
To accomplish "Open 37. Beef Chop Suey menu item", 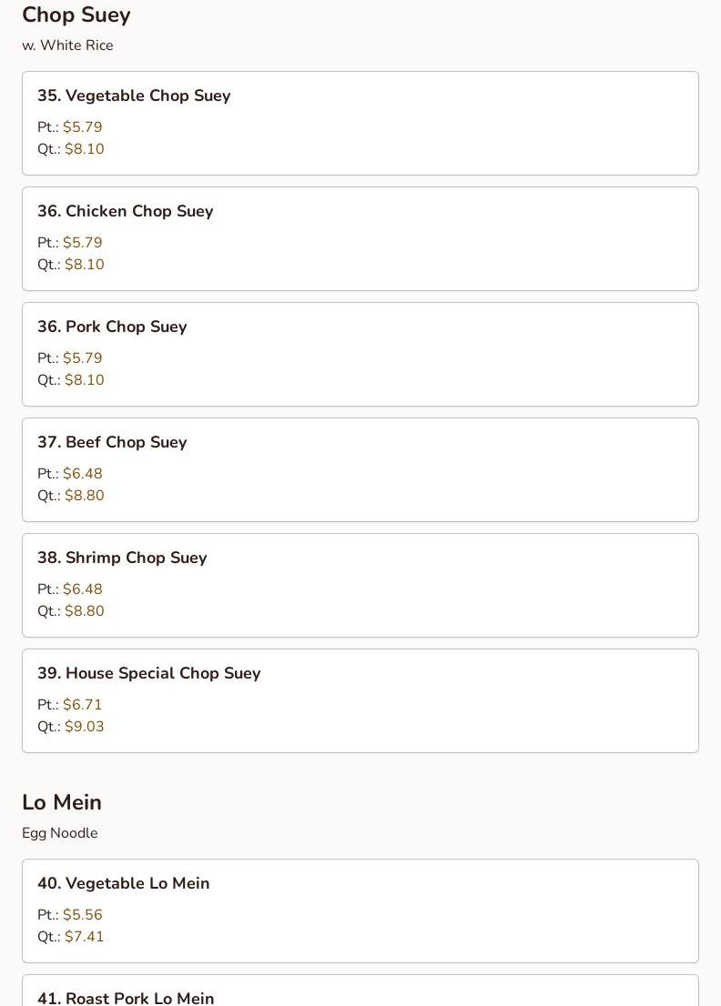I will [x=360, y=469].
